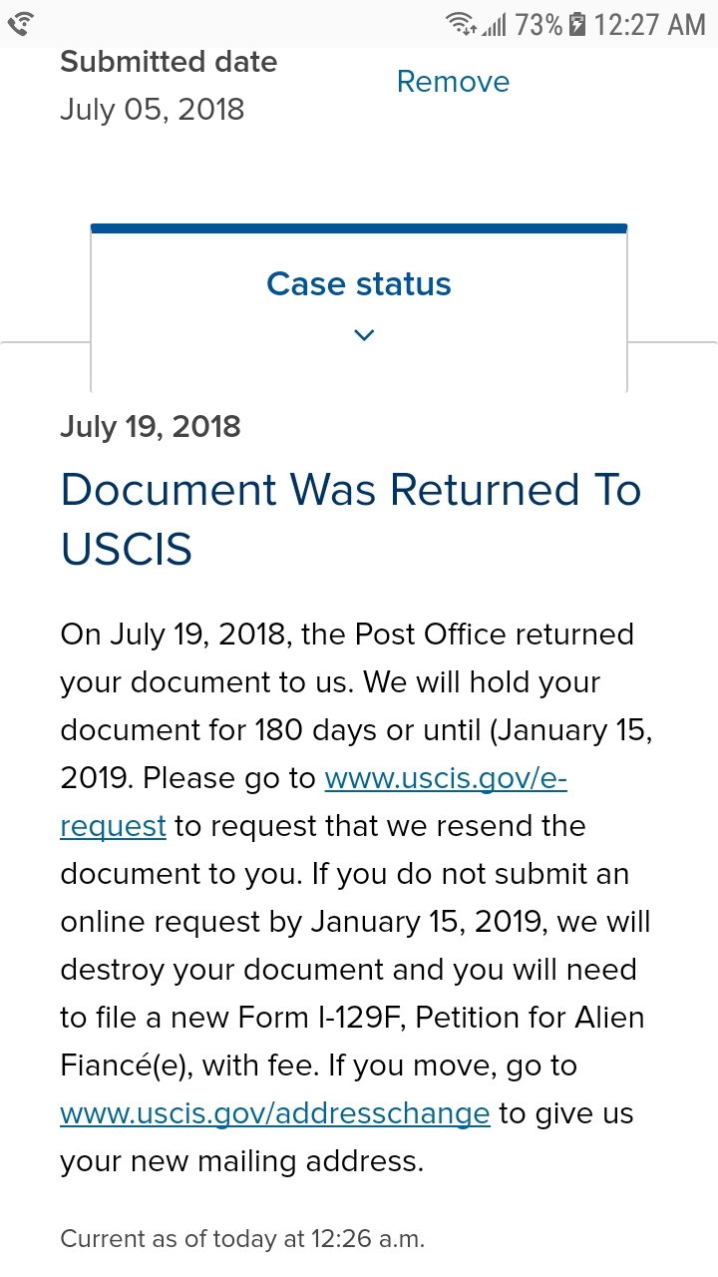The width and height of the screenshot is (718, 1277).
Task: Tap the Wi-Fi signal icon
Action: pyautogui.click(x=460, y=24)
